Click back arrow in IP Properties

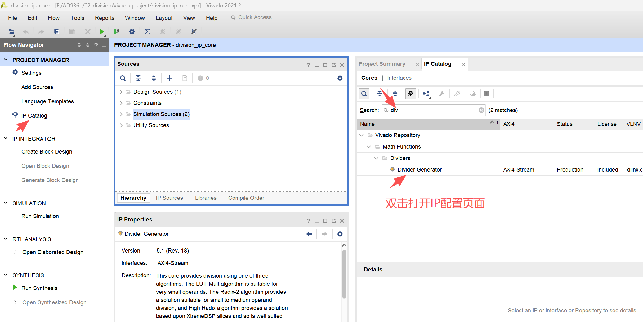coord(309,234)
